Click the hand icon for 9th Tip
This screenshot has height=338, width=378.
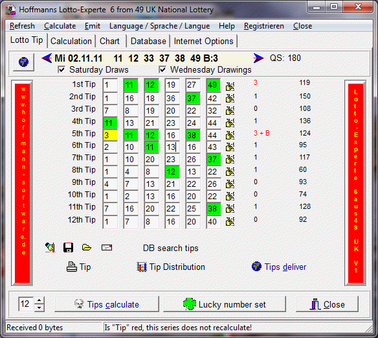pos(230,184)
